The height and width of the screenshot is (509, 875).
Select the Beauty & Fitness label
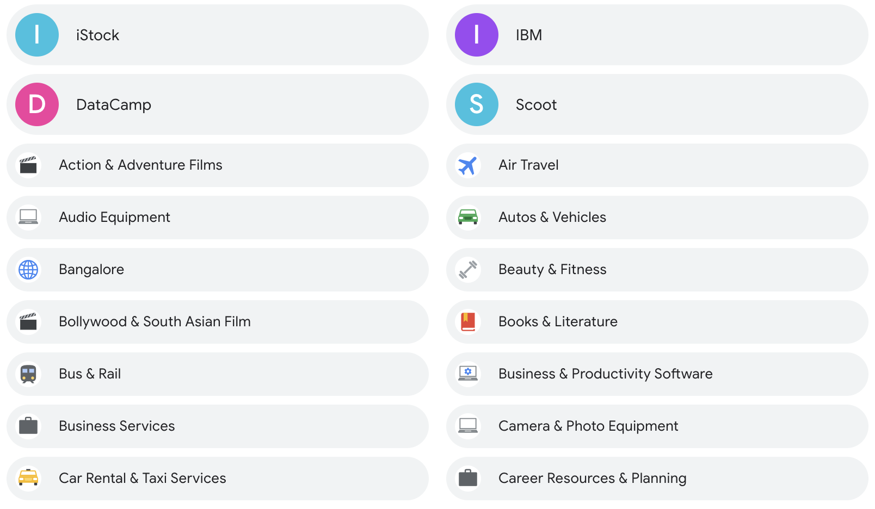[x=552, y=270]
